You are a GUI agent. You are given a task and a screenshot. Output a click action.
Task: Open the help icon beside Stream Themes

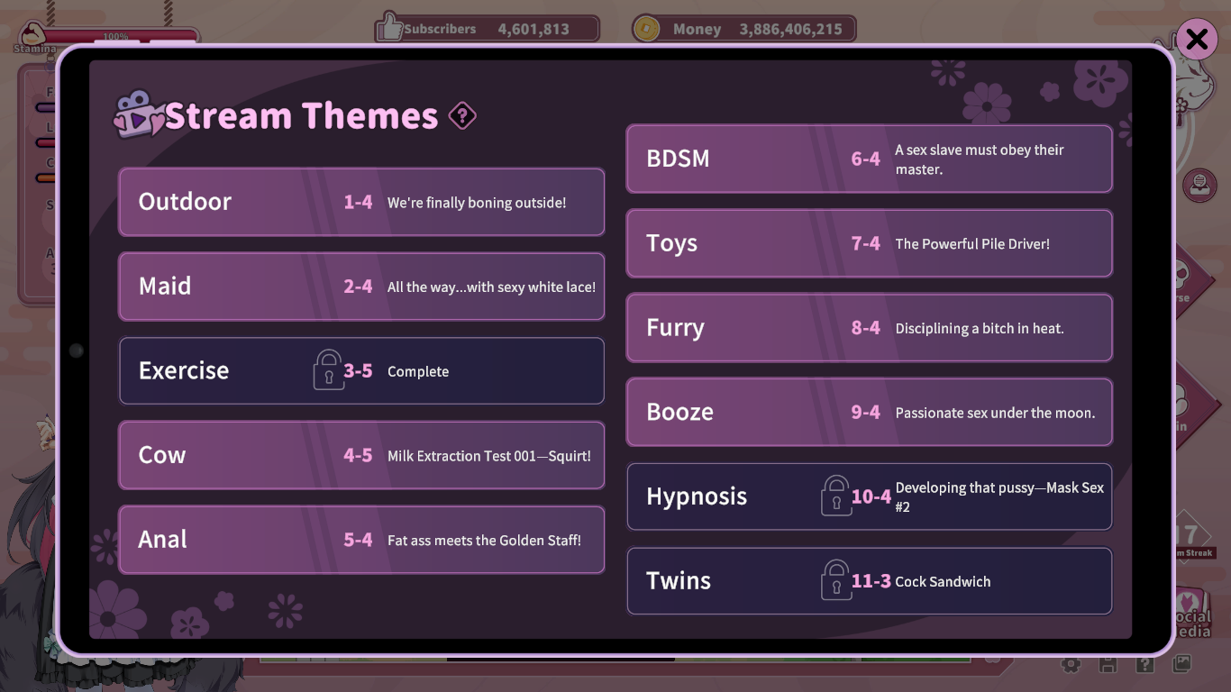click(x=462, y=115)
